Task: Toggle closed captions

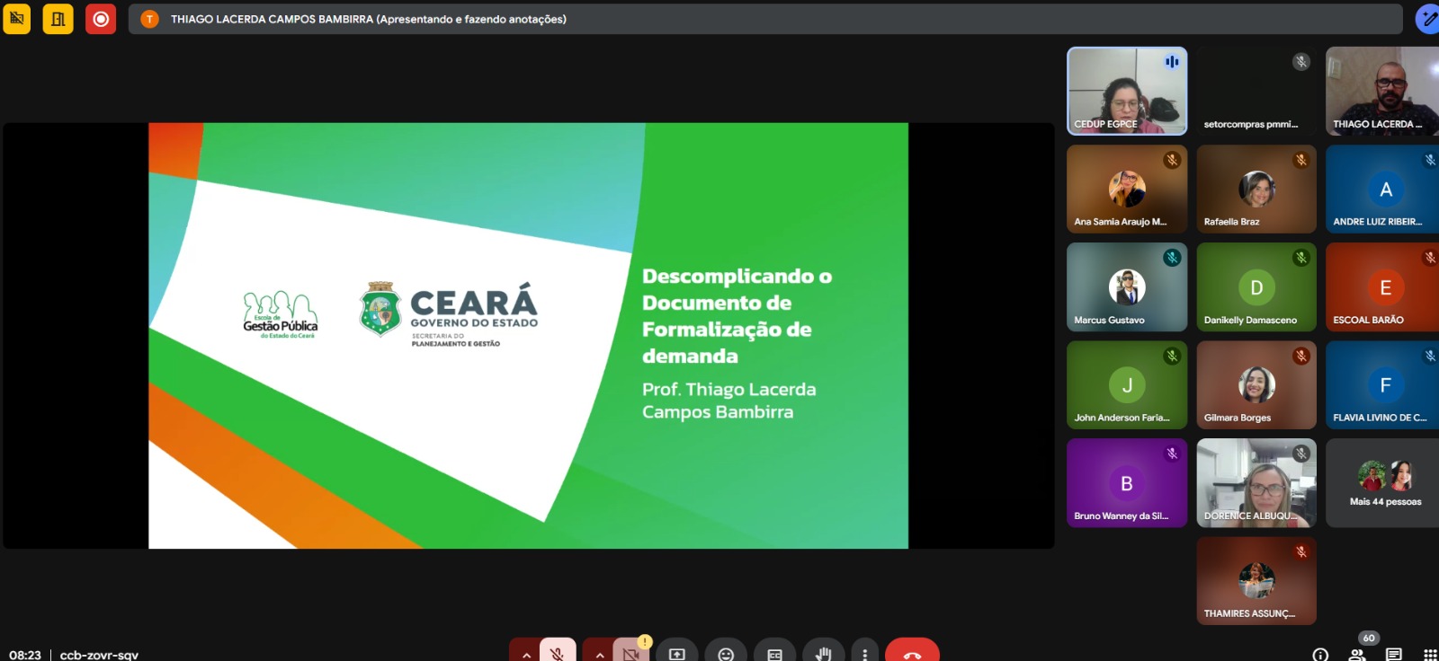Action: click(774, 654)
